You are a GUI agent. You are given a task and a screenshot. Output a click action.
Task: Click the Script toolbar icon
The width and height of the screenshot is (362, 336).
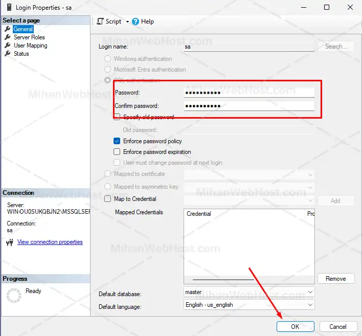coord(100,21)
